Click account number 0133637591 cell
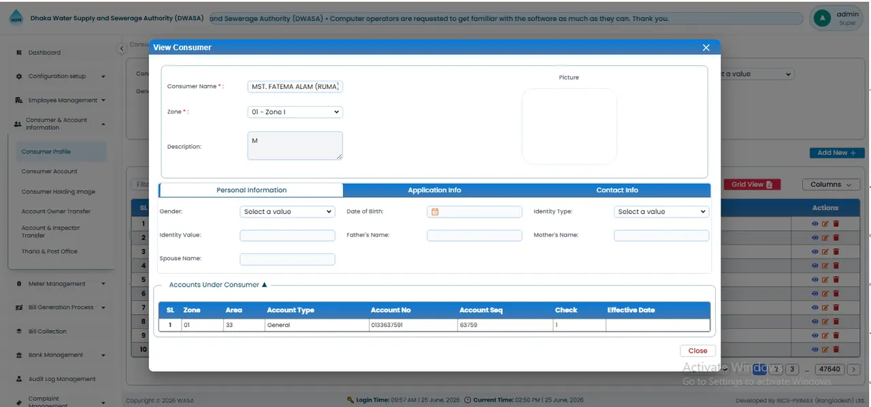This screenshot has height=407, width=871. (413, 325)
